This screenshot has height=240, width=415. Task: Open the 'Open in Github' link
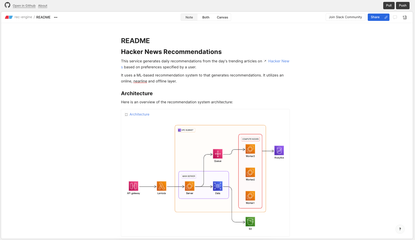(24, 6)
